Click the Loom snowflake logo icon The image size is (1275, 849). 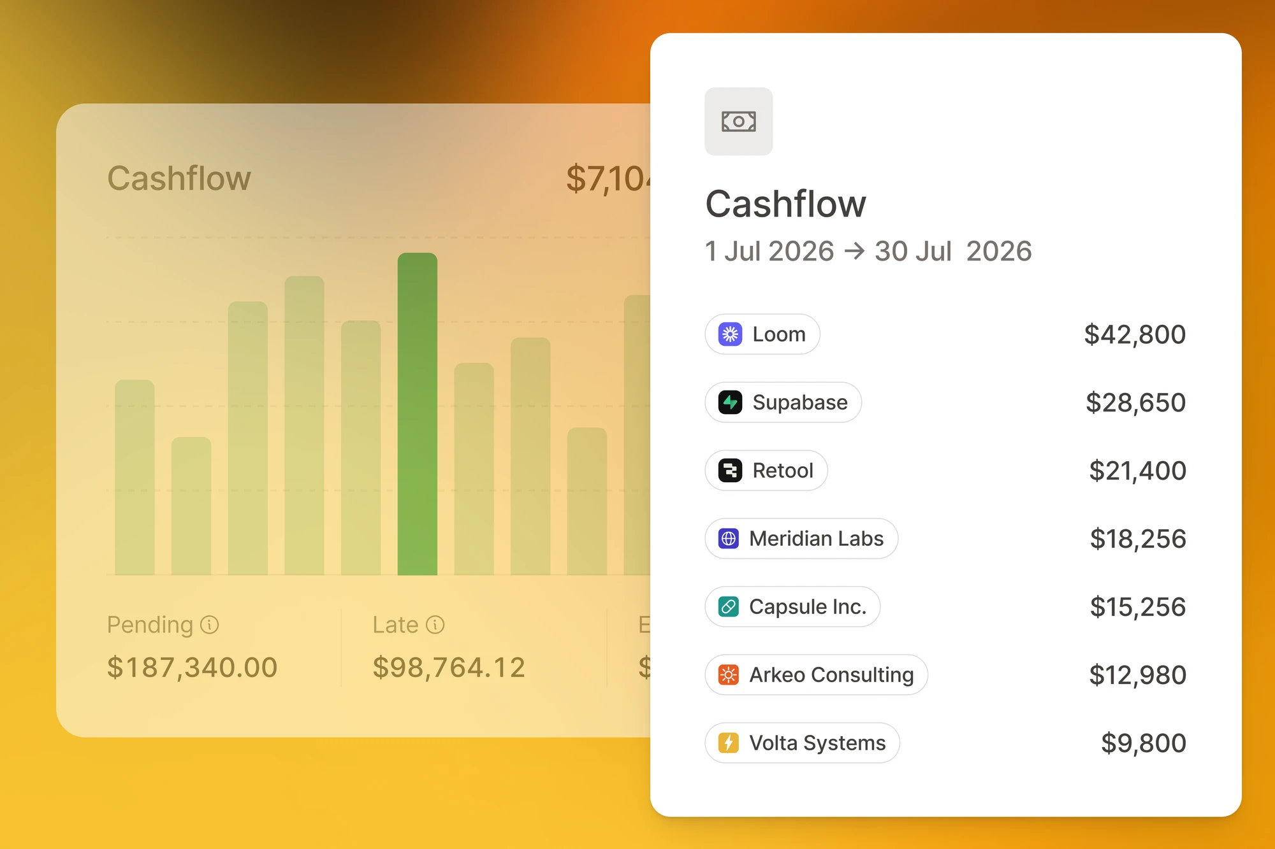point(730,334)
